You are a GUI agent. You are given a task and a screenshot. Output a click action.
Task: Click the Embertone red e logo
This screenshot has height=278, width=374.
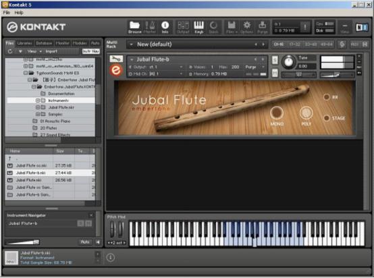point(116,70)
